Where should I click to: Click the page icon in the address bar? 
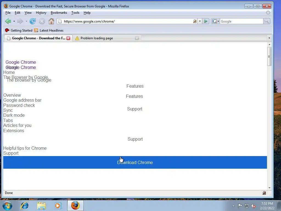point(60,21)
